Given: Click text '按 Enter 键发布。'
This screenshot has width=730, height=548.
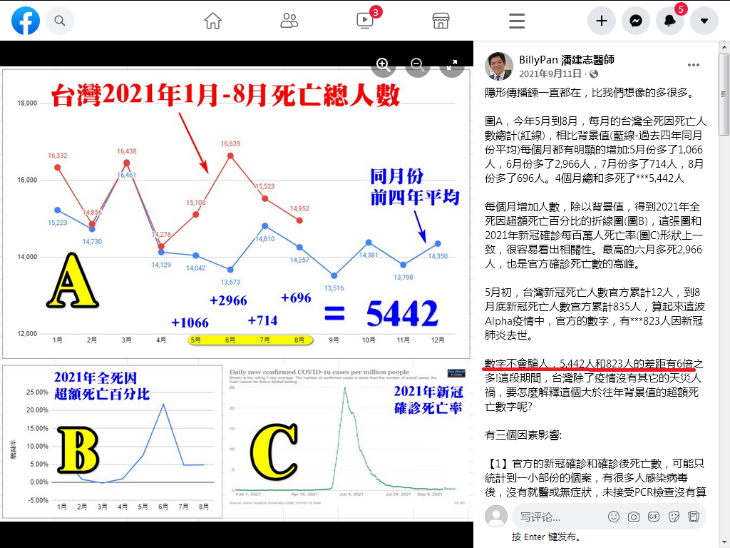Looking at the screenshot, I should click(547, 537).
